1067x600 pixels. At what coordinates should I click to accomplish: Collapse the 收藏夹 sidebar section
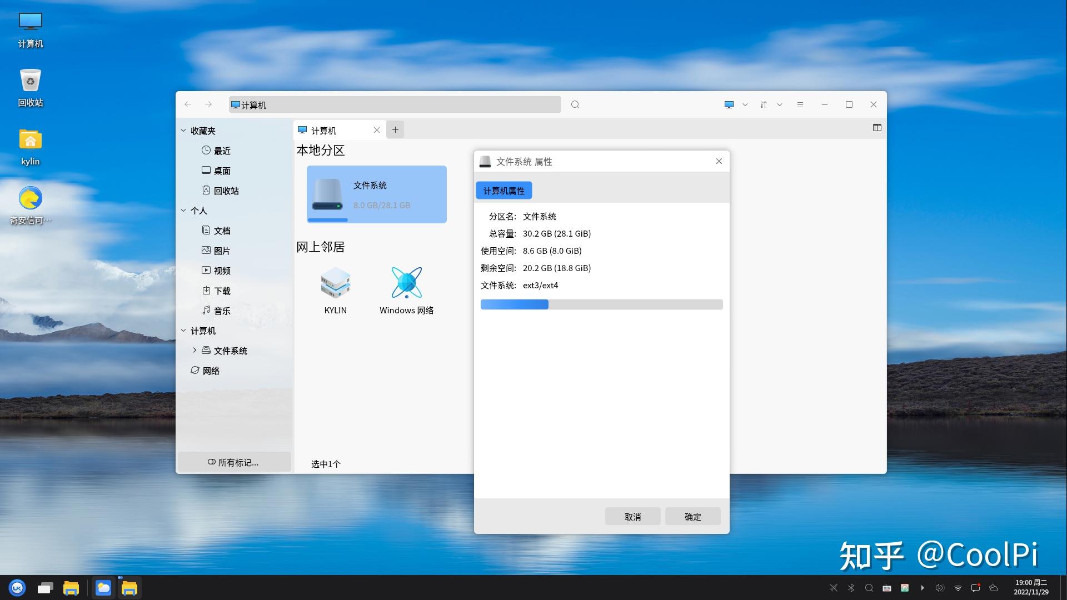[183, 131]
